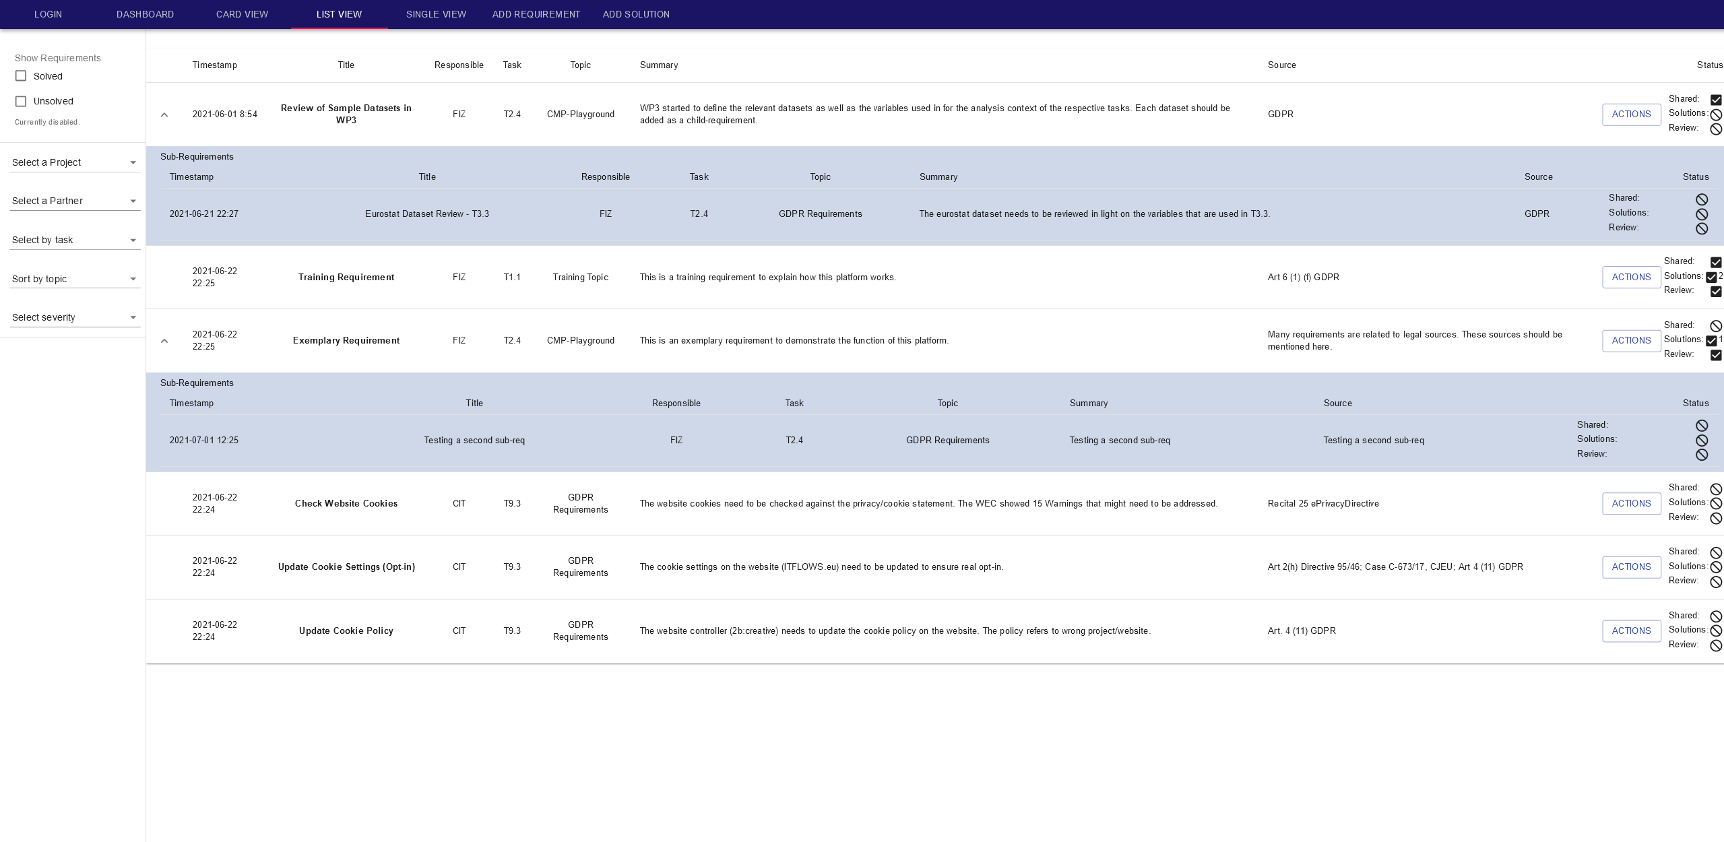Viewport: 1724px width, 842px height.
Task: Toggle Review checkbox of Exemplary Requirement
Action: pos(1716,355)
